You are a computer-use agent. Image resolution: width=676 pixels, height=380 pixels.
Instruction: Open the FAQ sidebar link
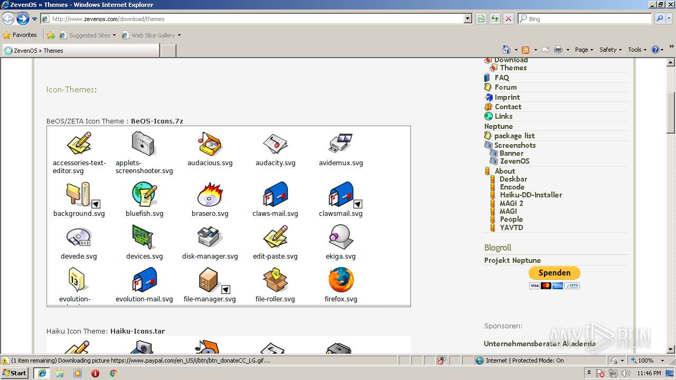coord(502,78)
